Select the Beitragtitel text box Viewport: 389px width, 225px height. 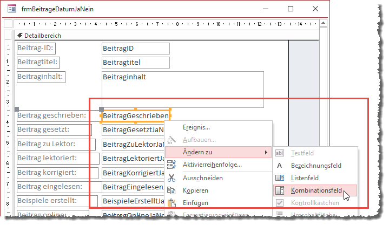click(136, 63)
